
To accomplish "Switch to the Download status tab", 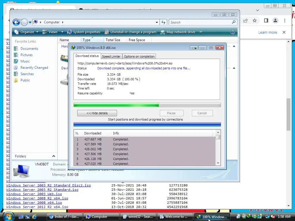I will click(87, 56).
